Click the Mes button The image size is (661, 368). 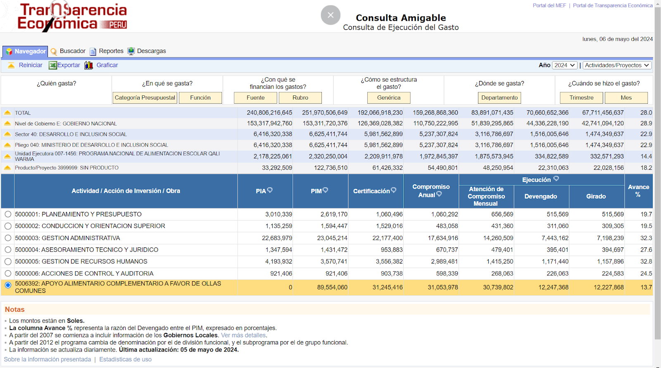coord(626,98)
